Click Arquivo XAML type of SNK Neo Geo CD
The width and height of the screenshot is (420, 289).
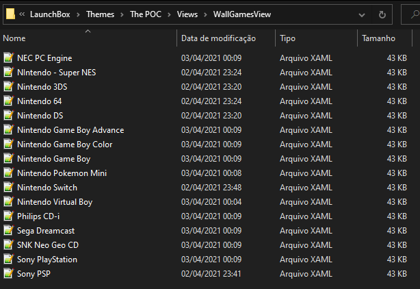(x=306, y=245)
